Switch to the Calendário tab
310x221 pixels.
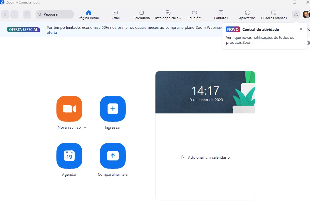142,15
